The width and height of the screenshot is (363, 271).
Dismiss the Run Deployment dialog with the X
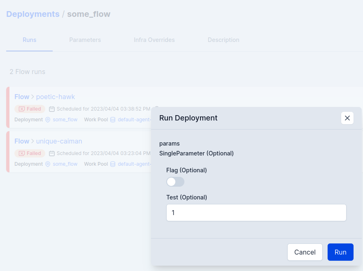[x=347, y=118]
